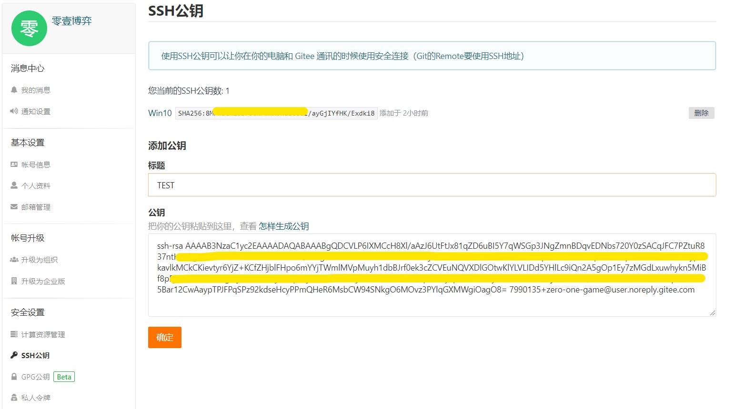
Task: Click the 安全设置 section heading
Action: coord(28,312)
